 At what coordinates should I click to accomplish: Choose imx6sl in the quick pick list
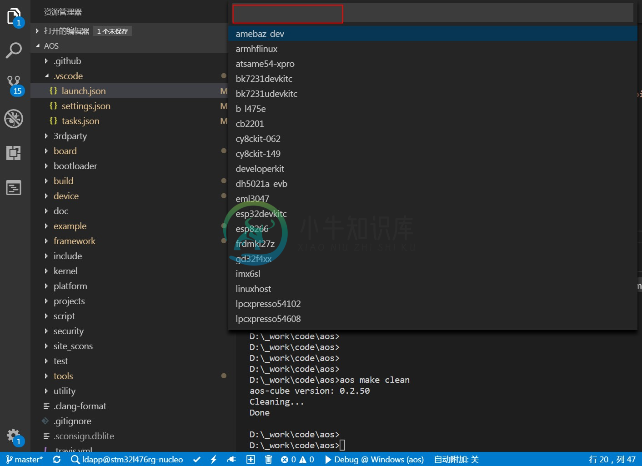point(432,274)
